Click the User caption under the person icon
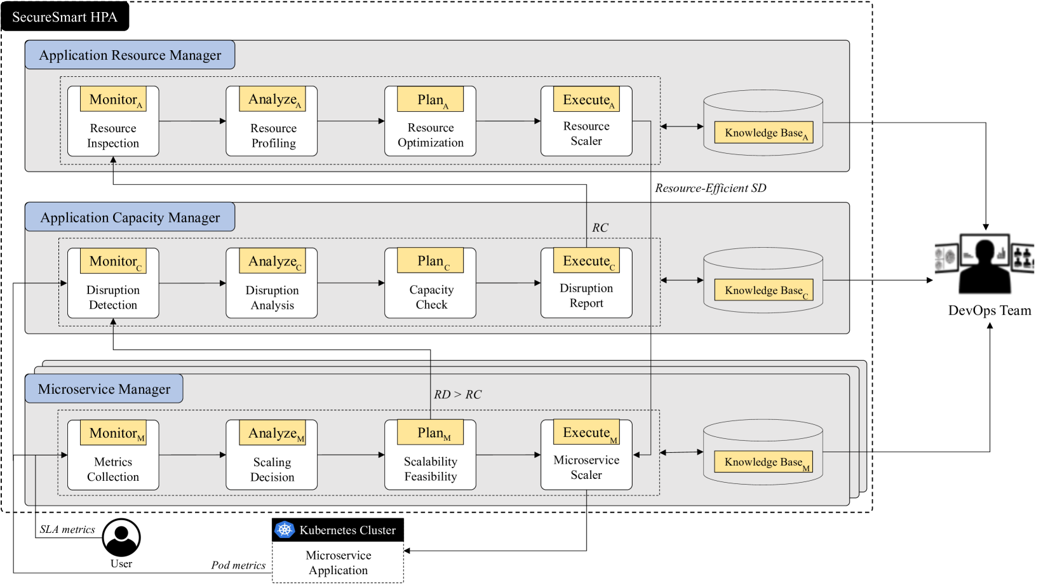The width and height of the screenshot is (1055, 585). pos(121,563)
